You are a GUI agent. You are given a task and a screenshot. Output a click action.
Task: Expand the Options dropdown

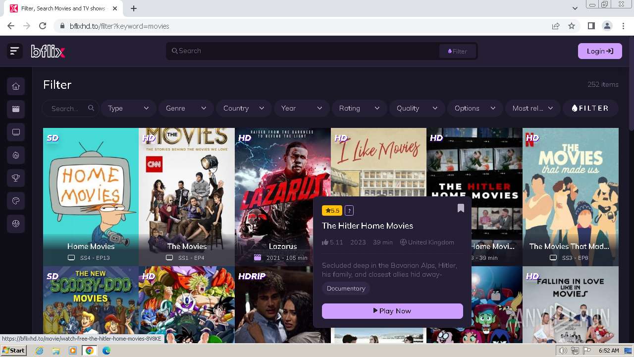click(x=475, y=108)
